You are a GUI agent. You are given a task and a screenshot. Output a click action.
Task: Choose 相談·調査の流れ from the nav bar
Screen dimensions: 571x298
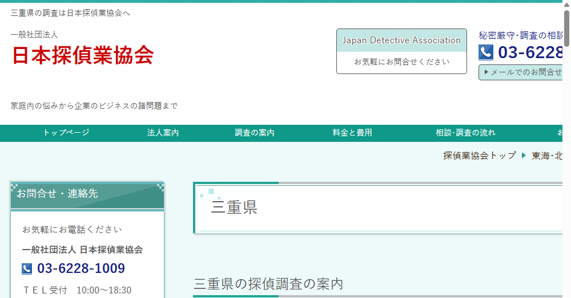465,133
